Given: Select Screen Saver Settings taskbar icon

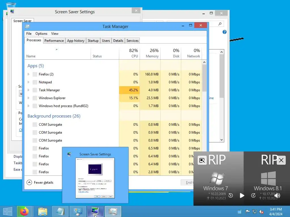Looking at the screenshot, I should (95, 211).
